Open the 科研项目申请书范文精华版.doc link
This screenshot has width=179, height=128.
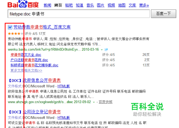coord(34,65)
